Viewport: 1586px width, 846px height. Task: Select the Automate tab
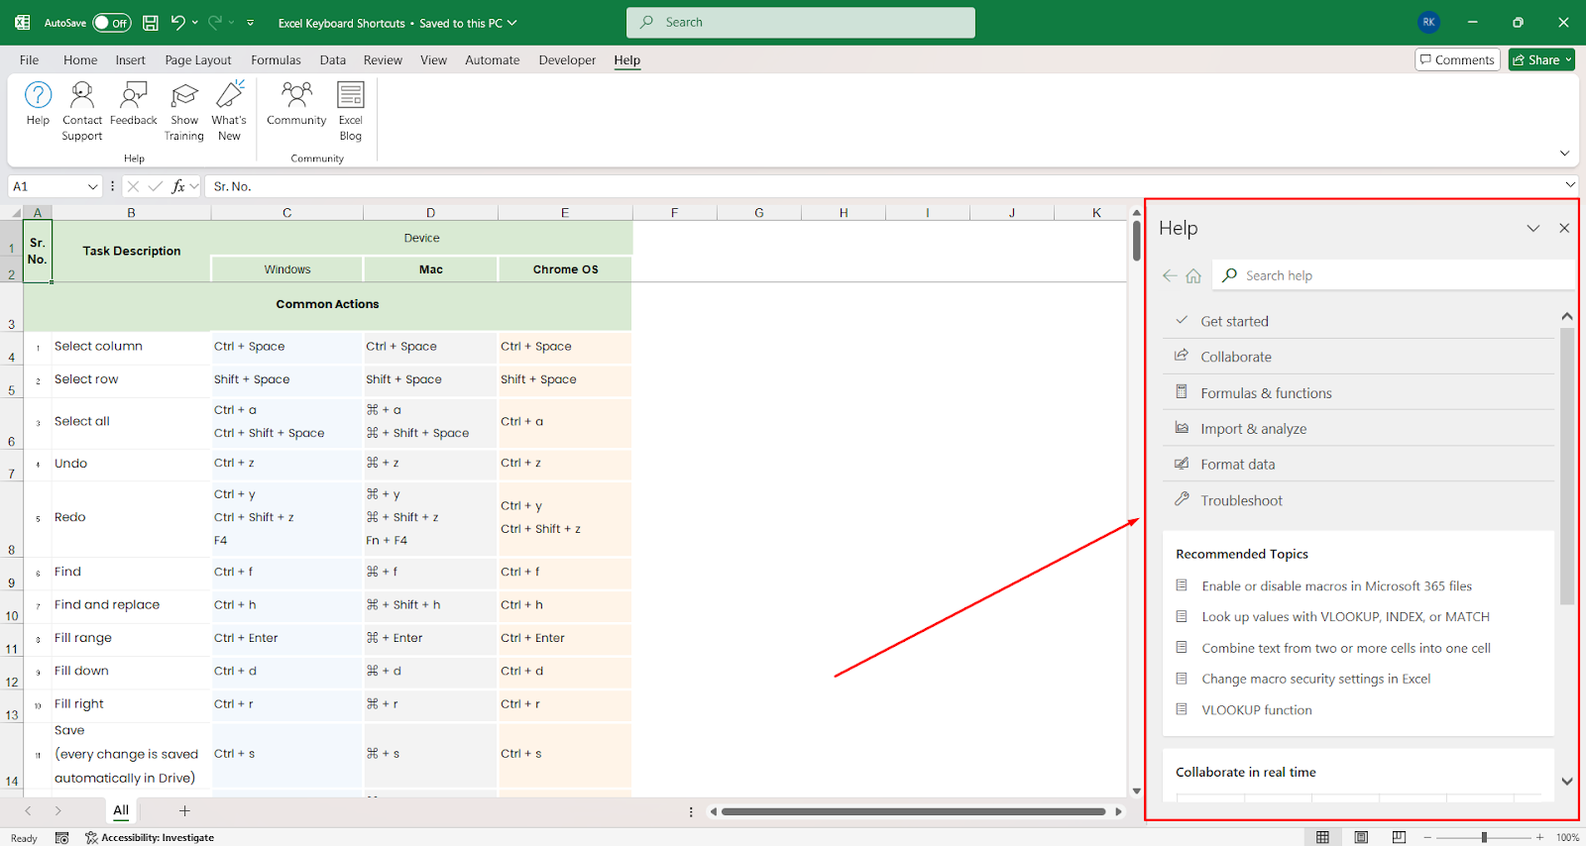point(492,59)
